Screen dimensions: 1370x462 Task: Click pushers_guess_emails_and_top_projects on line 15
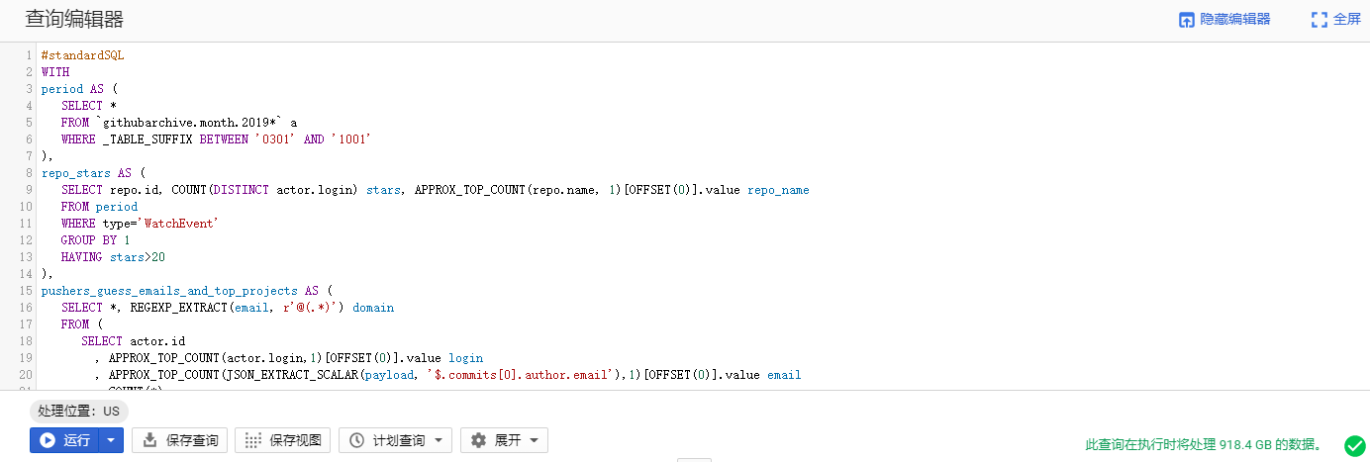(x=169, y=291)
